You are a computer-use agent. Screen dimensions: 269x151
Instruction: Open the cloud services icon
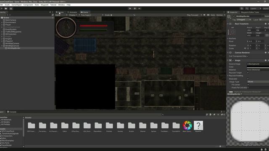tap(6, 8)
